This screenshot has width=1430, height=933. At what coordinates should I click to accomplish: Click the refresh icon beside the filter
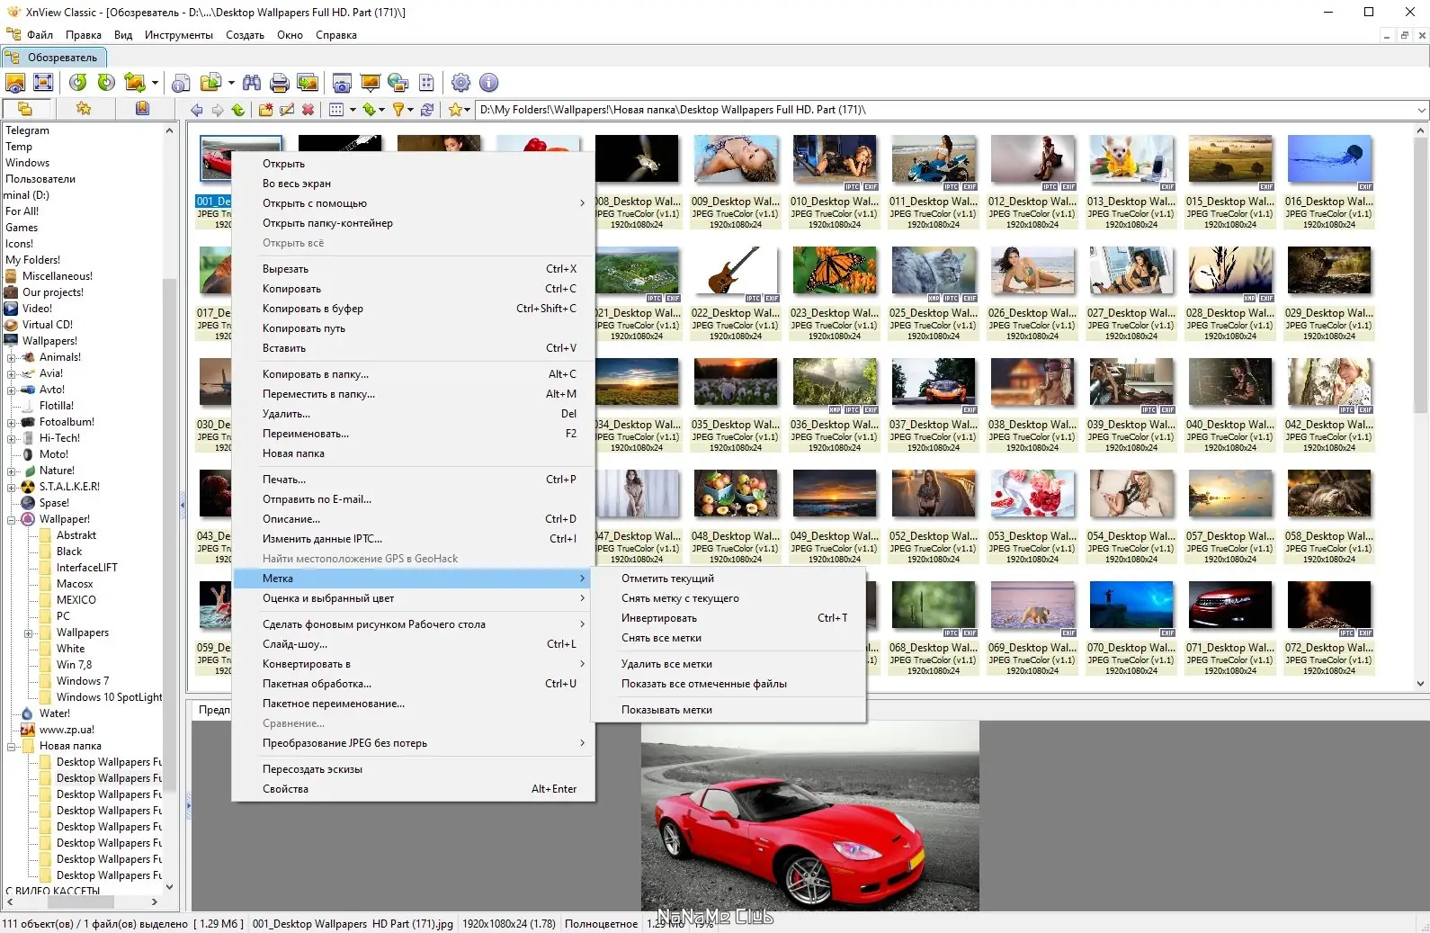427,110
